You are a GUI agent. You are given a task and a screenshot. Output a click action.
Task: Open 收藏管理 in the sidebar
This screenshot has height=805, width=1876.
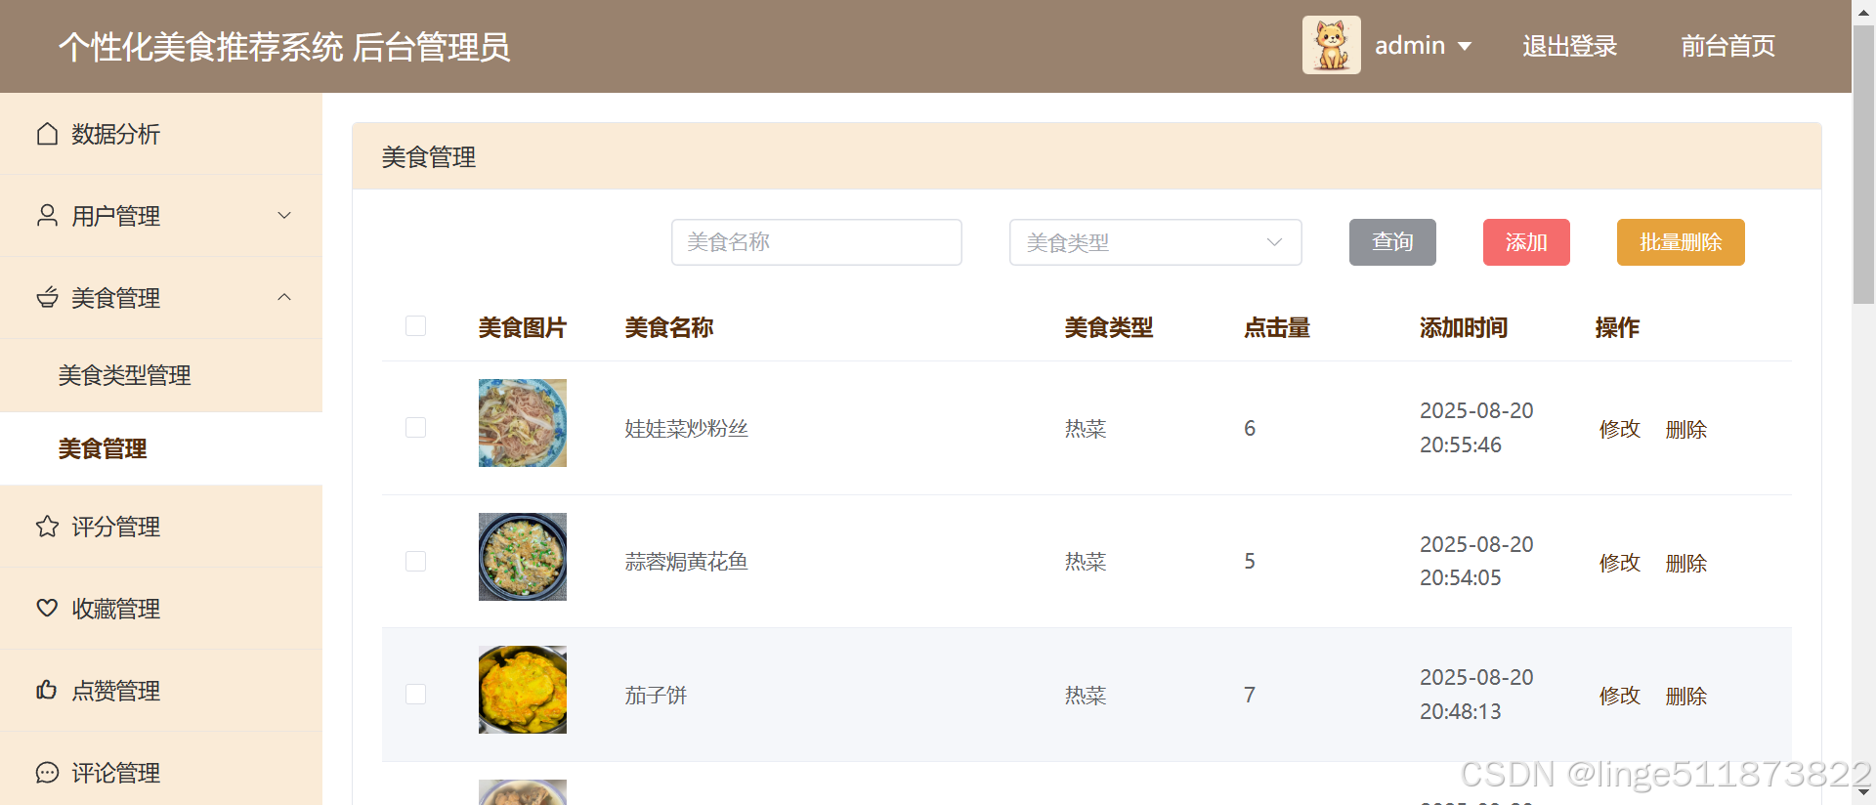coord(161,609)
